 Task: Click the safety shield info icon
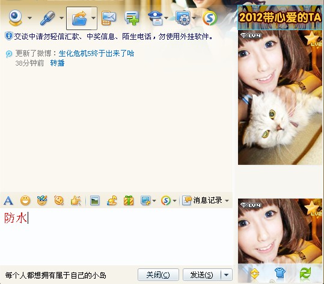pos(8,36)
